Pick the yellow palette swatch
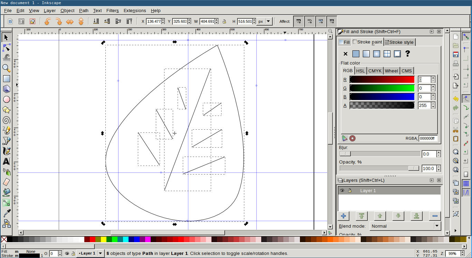The image size is (472, 258). pyautogui.click(x=103, y=239)
